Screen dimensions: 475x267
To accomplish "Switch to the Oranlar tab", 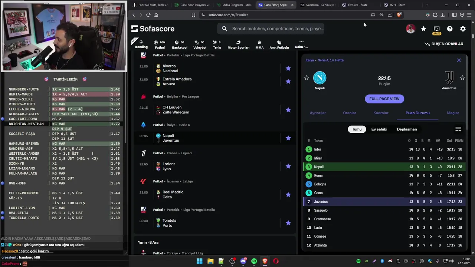I will [350, 113].
